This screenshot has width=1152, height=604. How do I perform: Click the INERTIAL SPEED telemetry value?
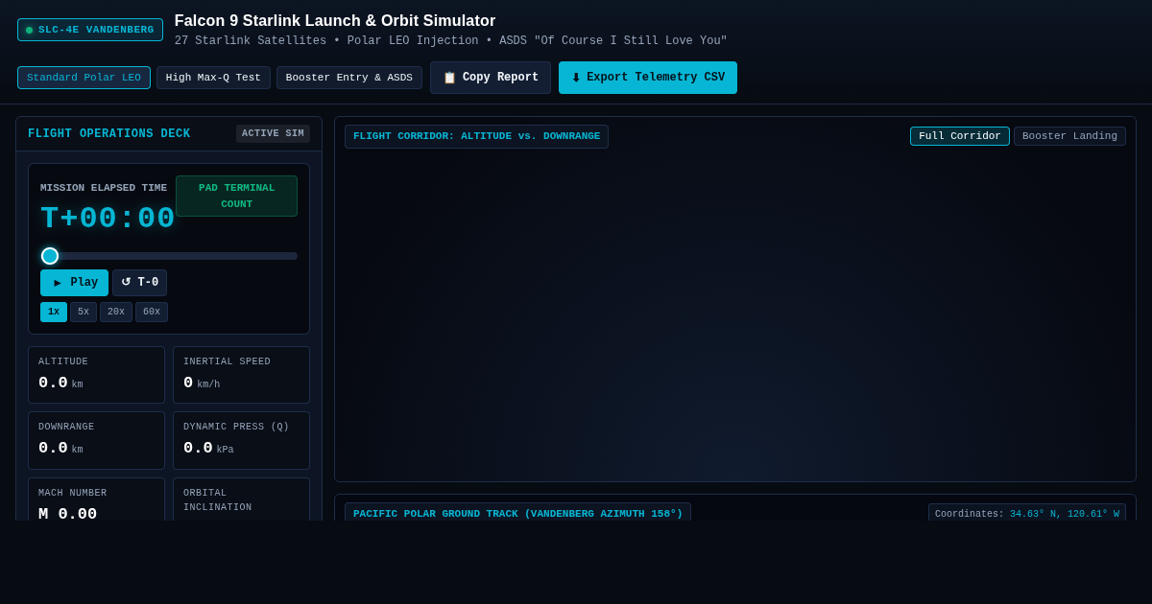click(202, 383)
